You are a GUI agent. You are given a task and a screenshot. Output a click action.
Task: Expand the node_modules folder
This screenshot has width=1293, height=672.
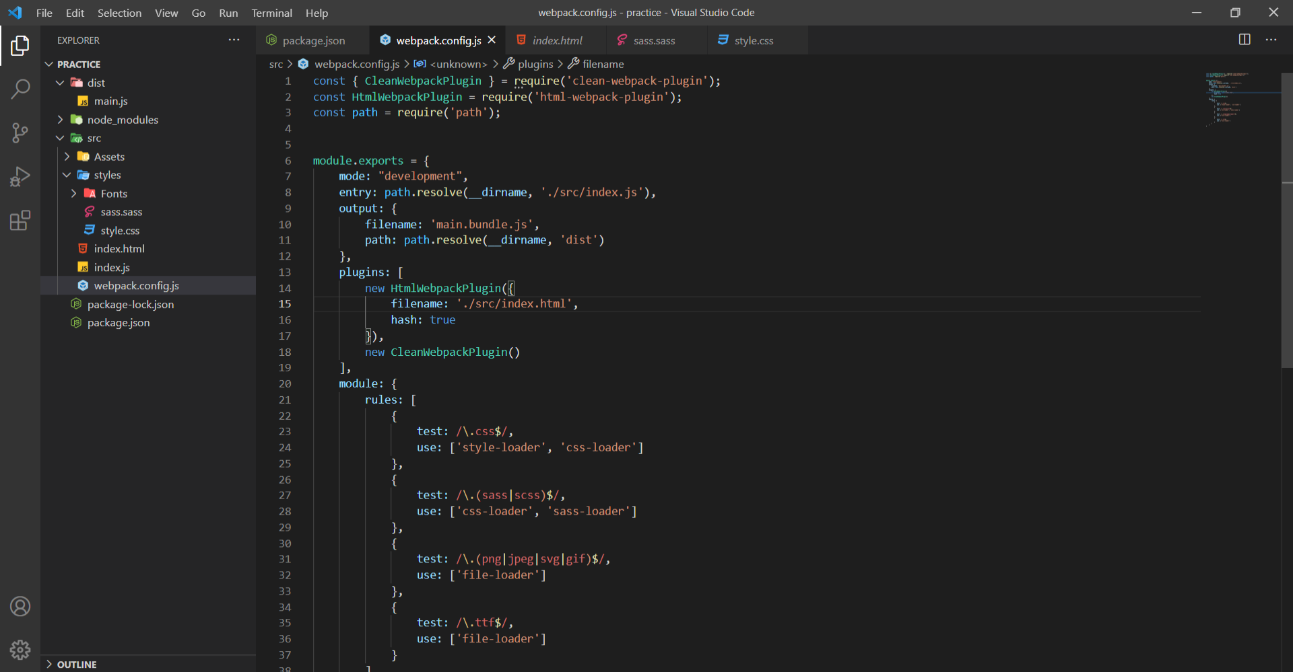click(x=148, y=120)
